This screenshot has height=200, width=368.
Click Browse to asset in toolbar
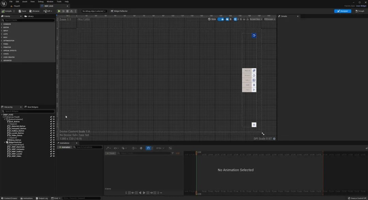(34, 11)
